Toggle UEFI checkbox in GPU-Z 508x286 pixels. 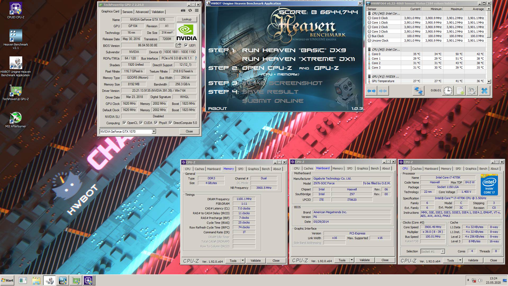[186, 45]
